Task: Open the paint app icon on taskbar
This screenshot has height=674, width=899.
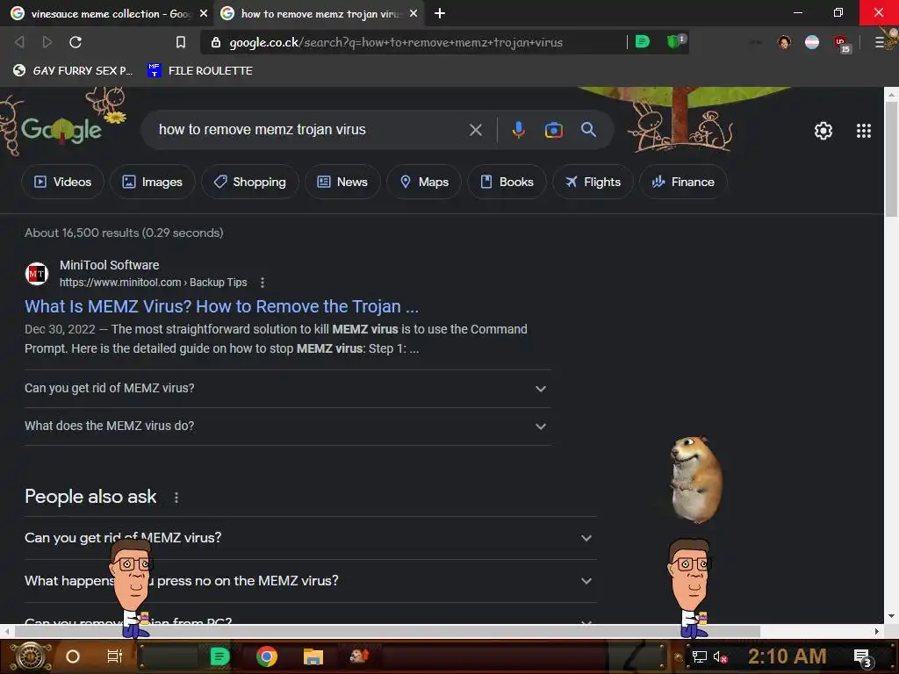Action: tap(359, 656)
